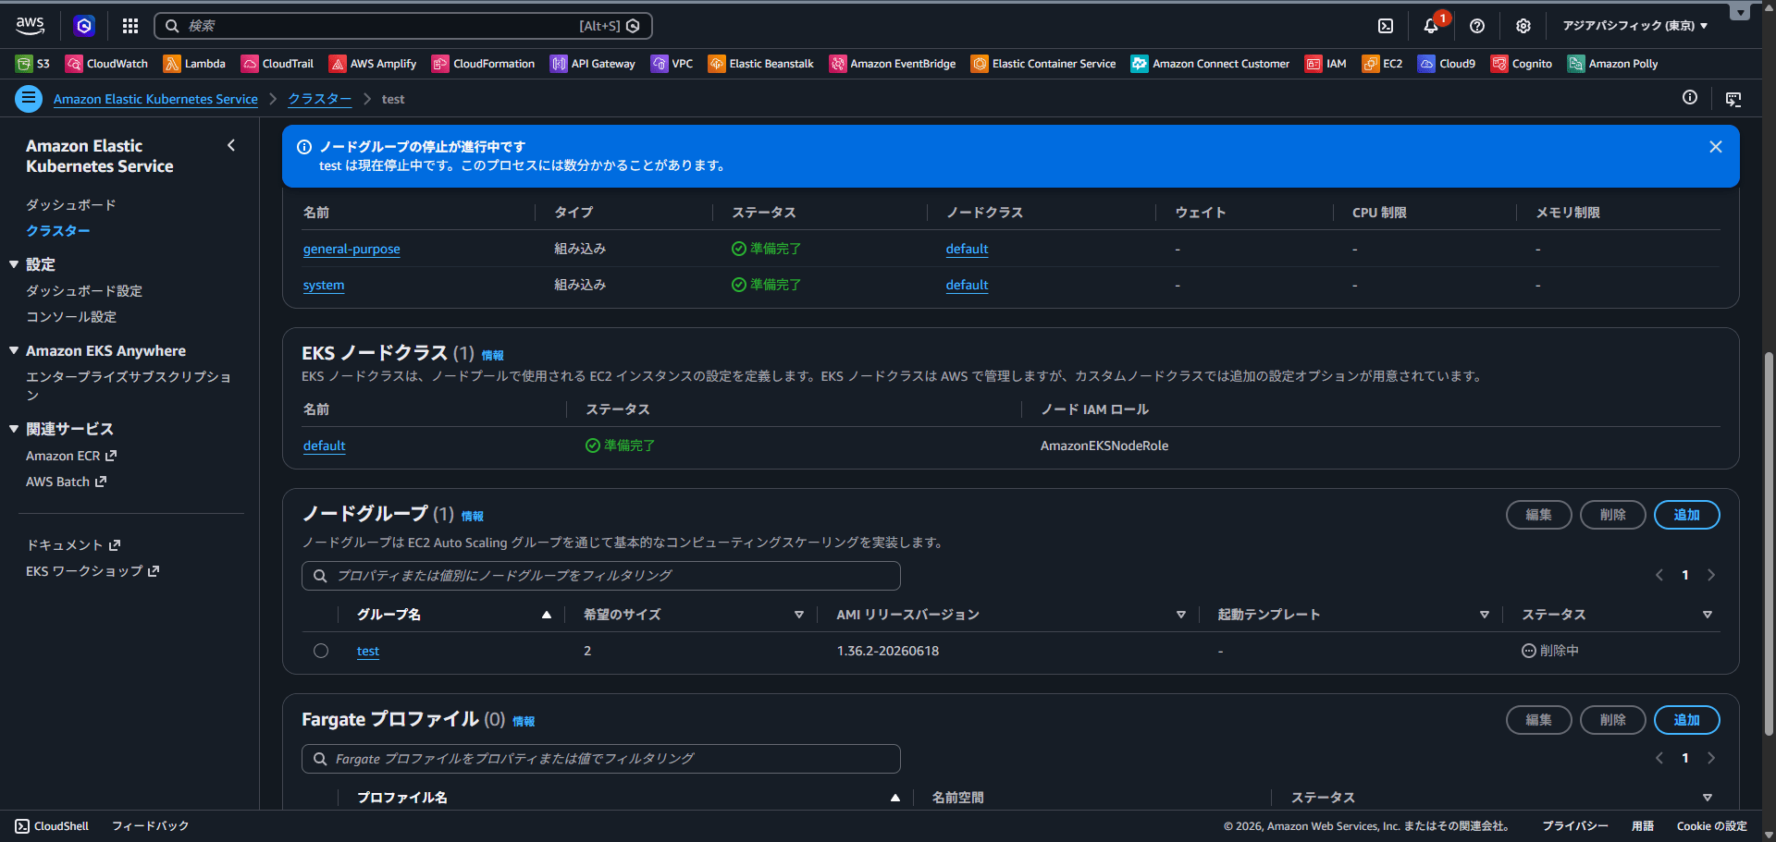Click the node group filter field
Image resolution: width=1776 pixels, height=842 pixels.
pyautogui.click(x=601, y=576)
